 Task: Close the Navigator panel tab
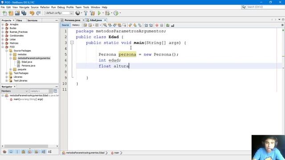[15, 87]
